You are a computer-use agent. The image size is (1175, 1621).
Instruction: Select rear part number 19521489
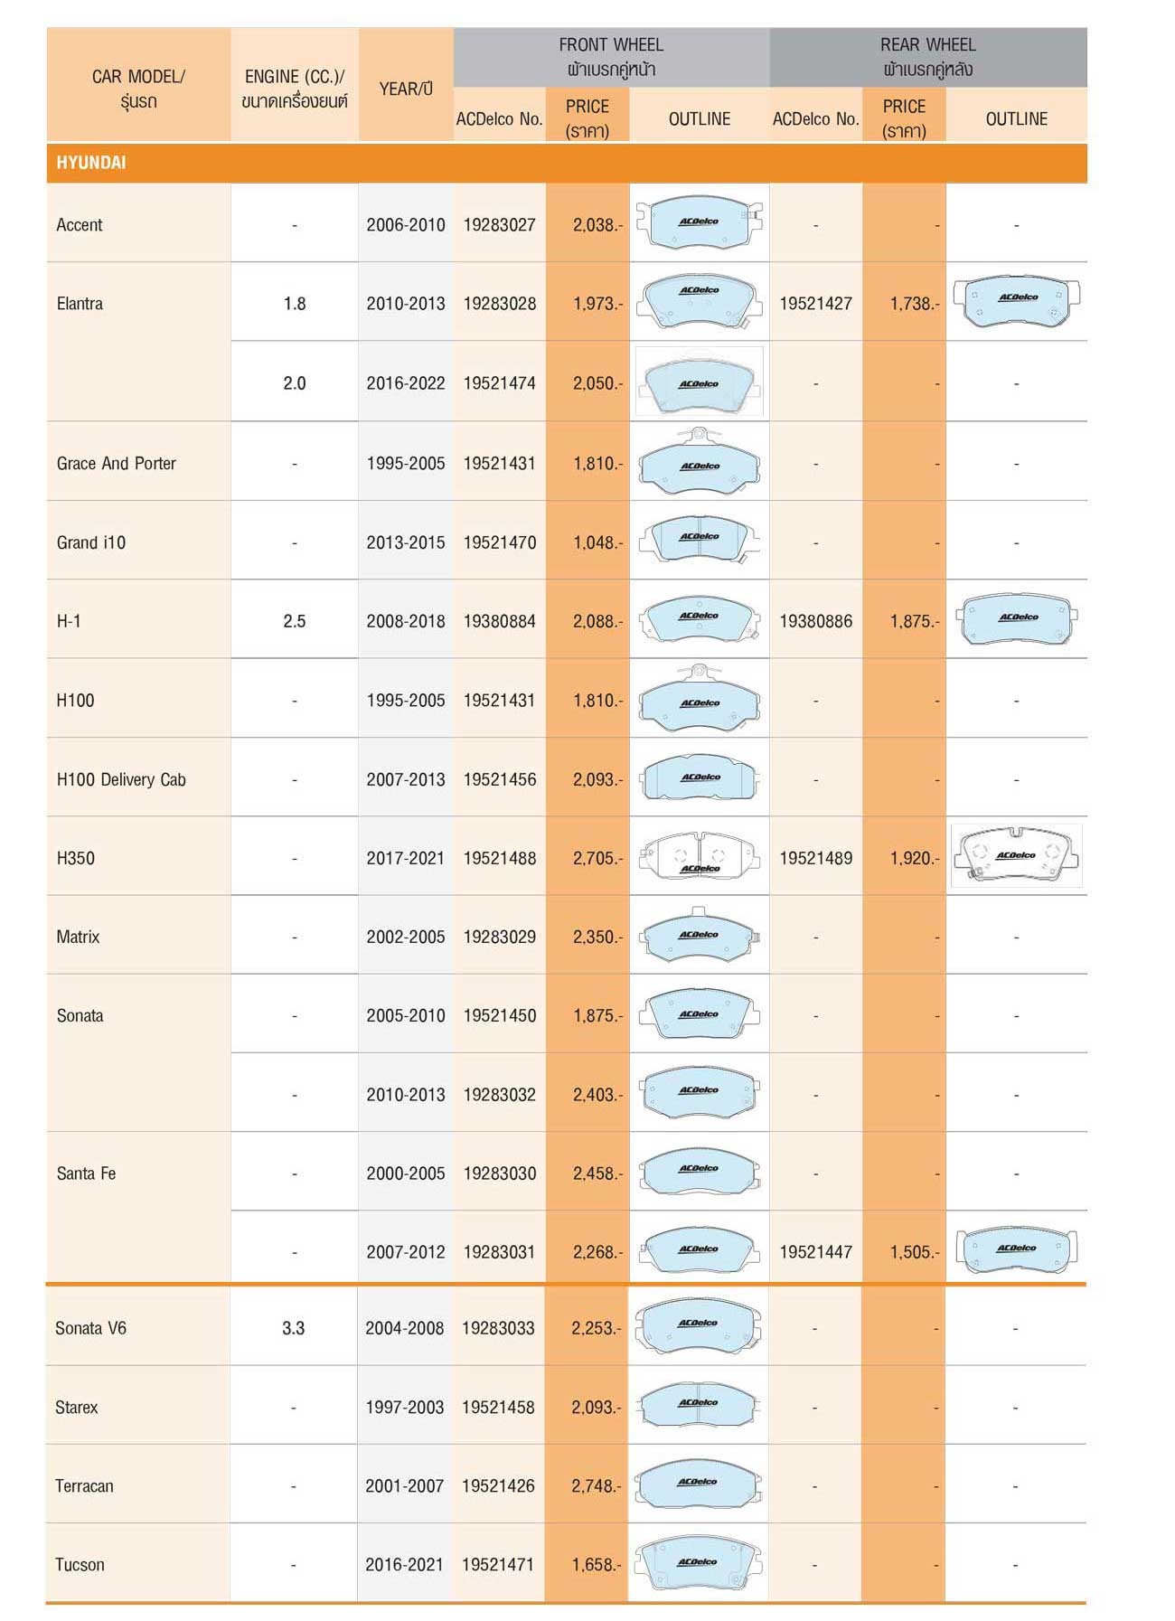pyautogui.click(x=815, y=858)
